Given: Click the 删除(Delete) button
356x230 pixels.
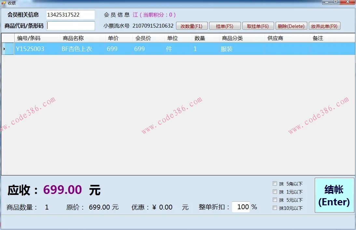Looking at the screenshot, I should pyautogui.click(x=291, y=26).
